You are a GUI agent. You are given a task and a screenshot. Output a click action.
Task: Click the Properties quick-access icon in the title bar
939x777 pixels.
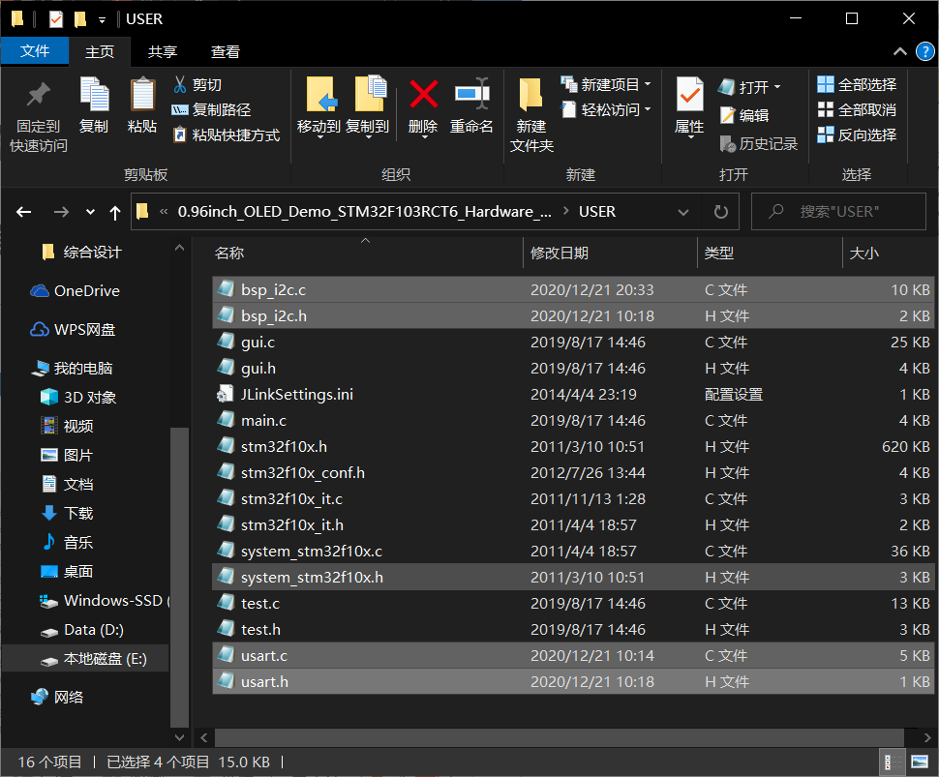pyautogui.click(x=56, y=19)
